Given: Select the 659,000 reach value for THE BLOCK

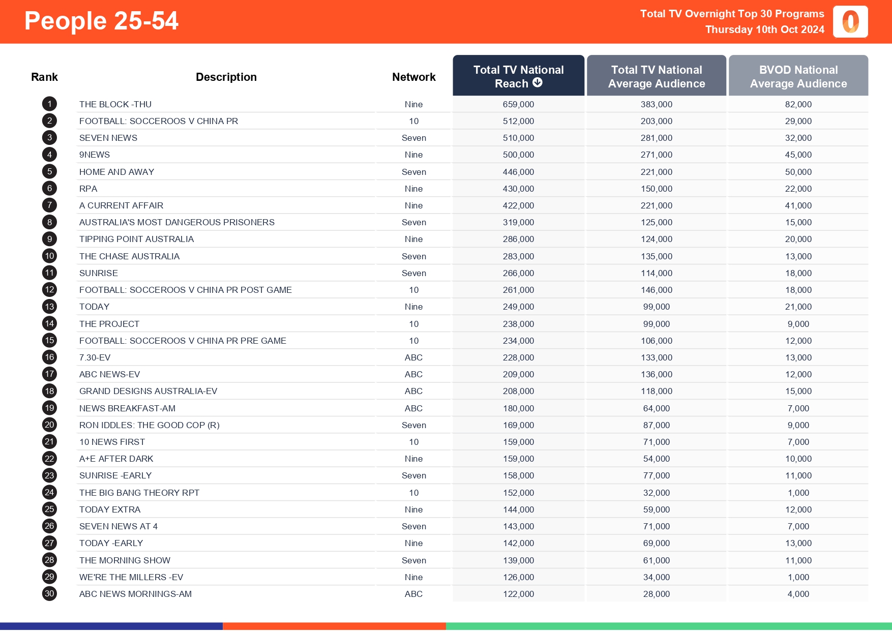Looking at the screenshot, I should click(x=518, y=104).
